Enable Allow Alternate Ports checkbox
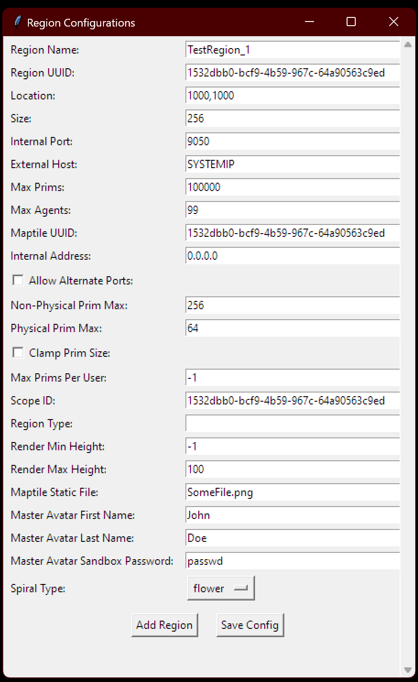 pos(18,280)
